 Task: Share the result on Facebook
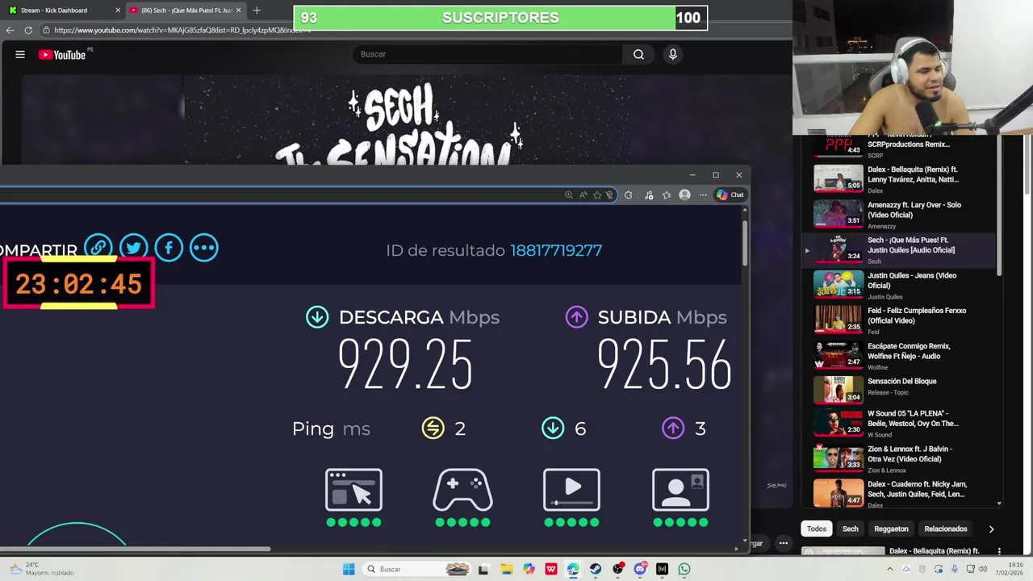(x=169, y=247)
